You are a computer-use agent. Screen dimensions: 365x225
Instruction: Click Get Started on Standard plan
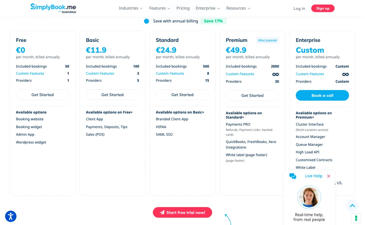[182, 94]
